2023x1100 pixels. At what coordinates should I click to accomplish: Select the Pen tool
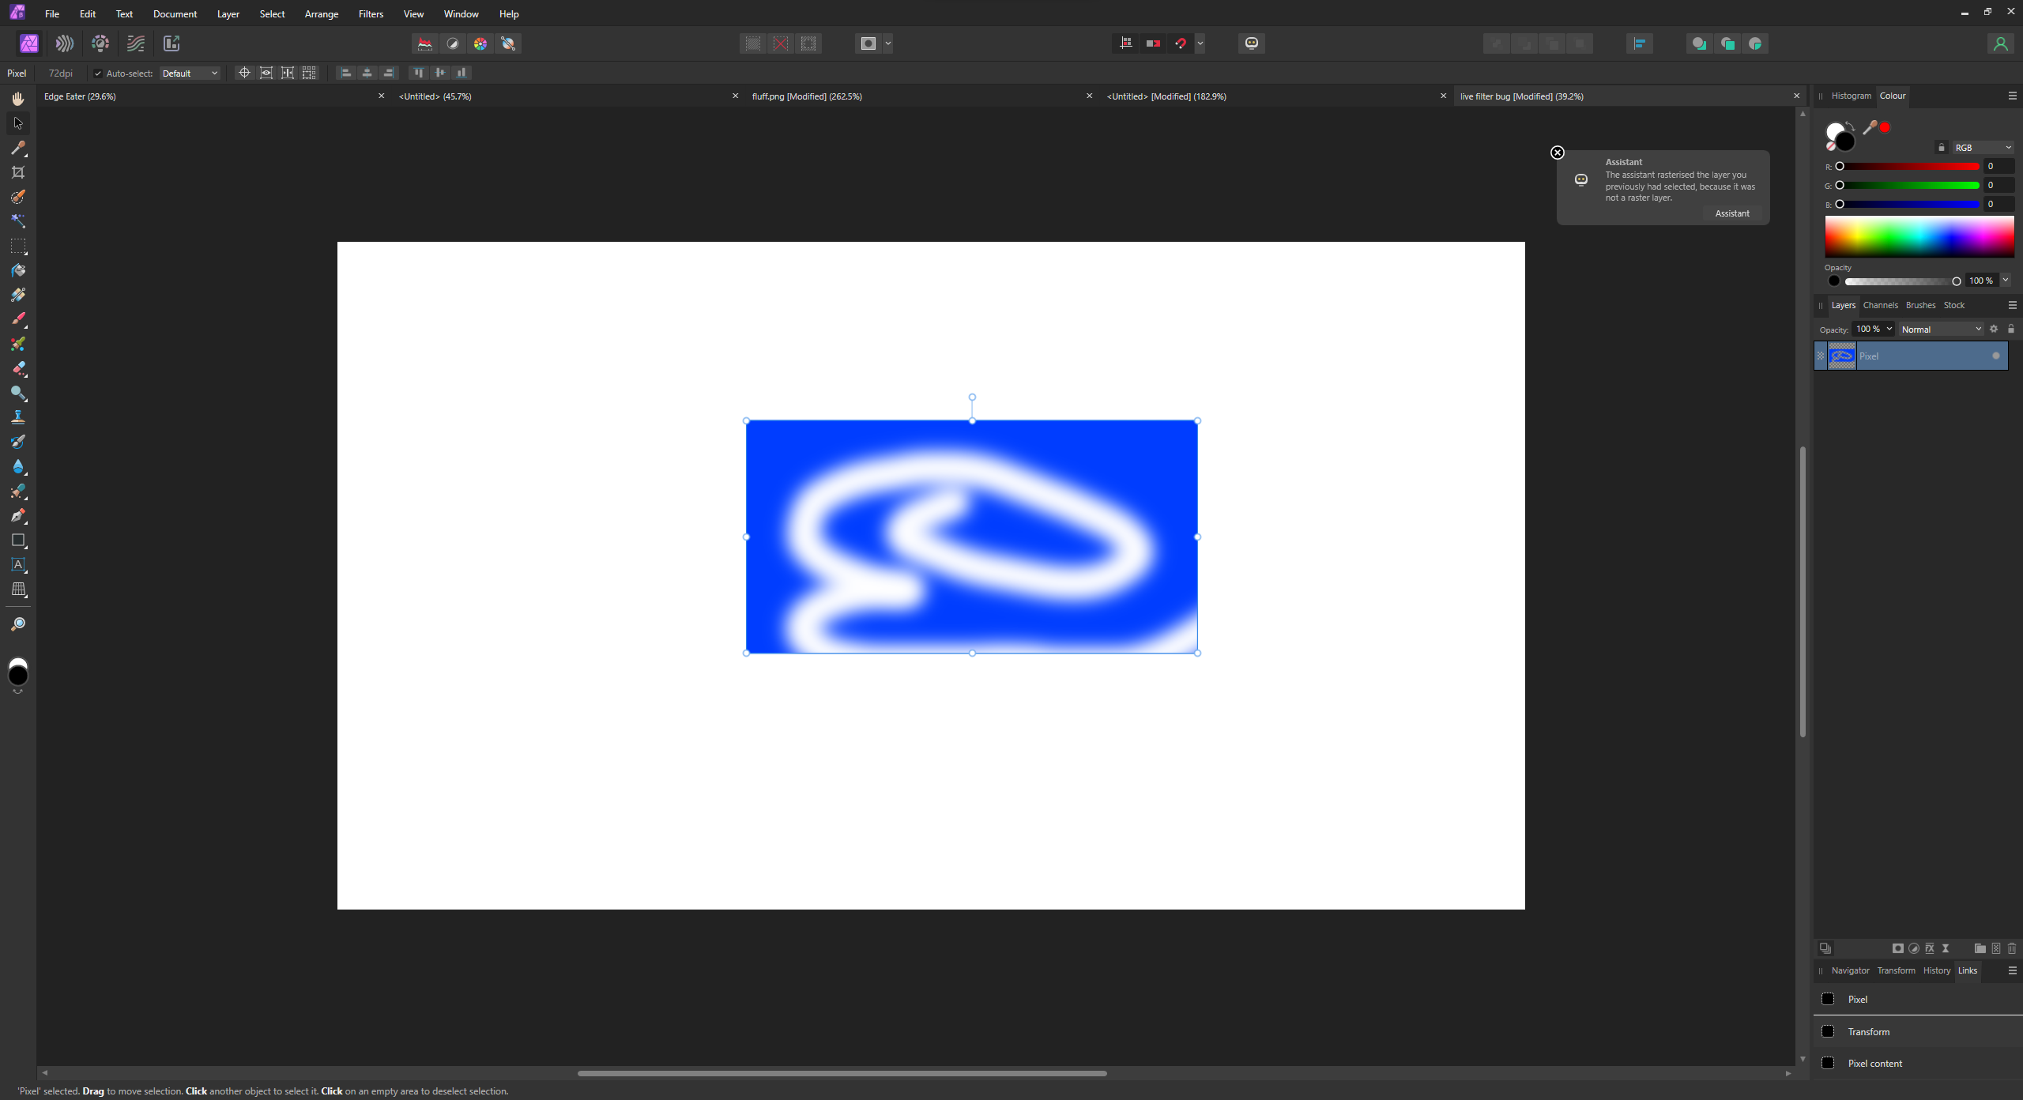pos(18,516)
